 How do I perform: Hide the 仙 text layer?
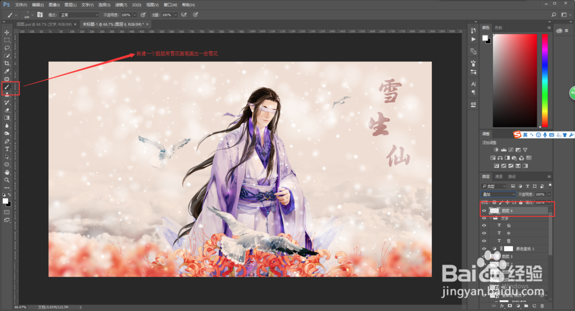(x=484, y=226)
